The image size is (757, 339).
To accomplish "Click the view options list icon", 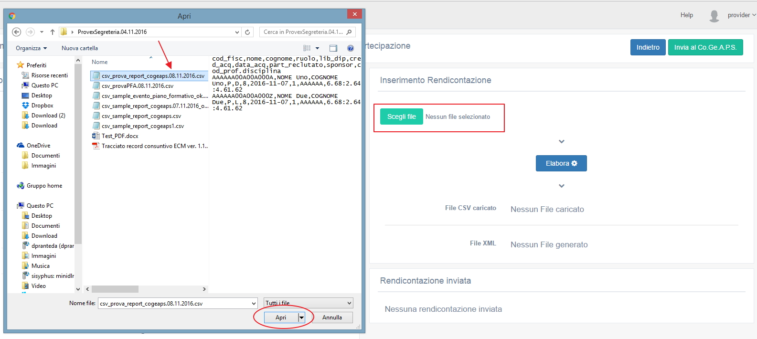I will point(307,48).
